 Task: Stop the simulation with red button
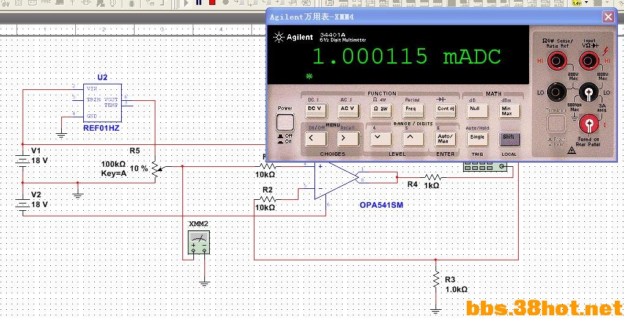point(212,2)
